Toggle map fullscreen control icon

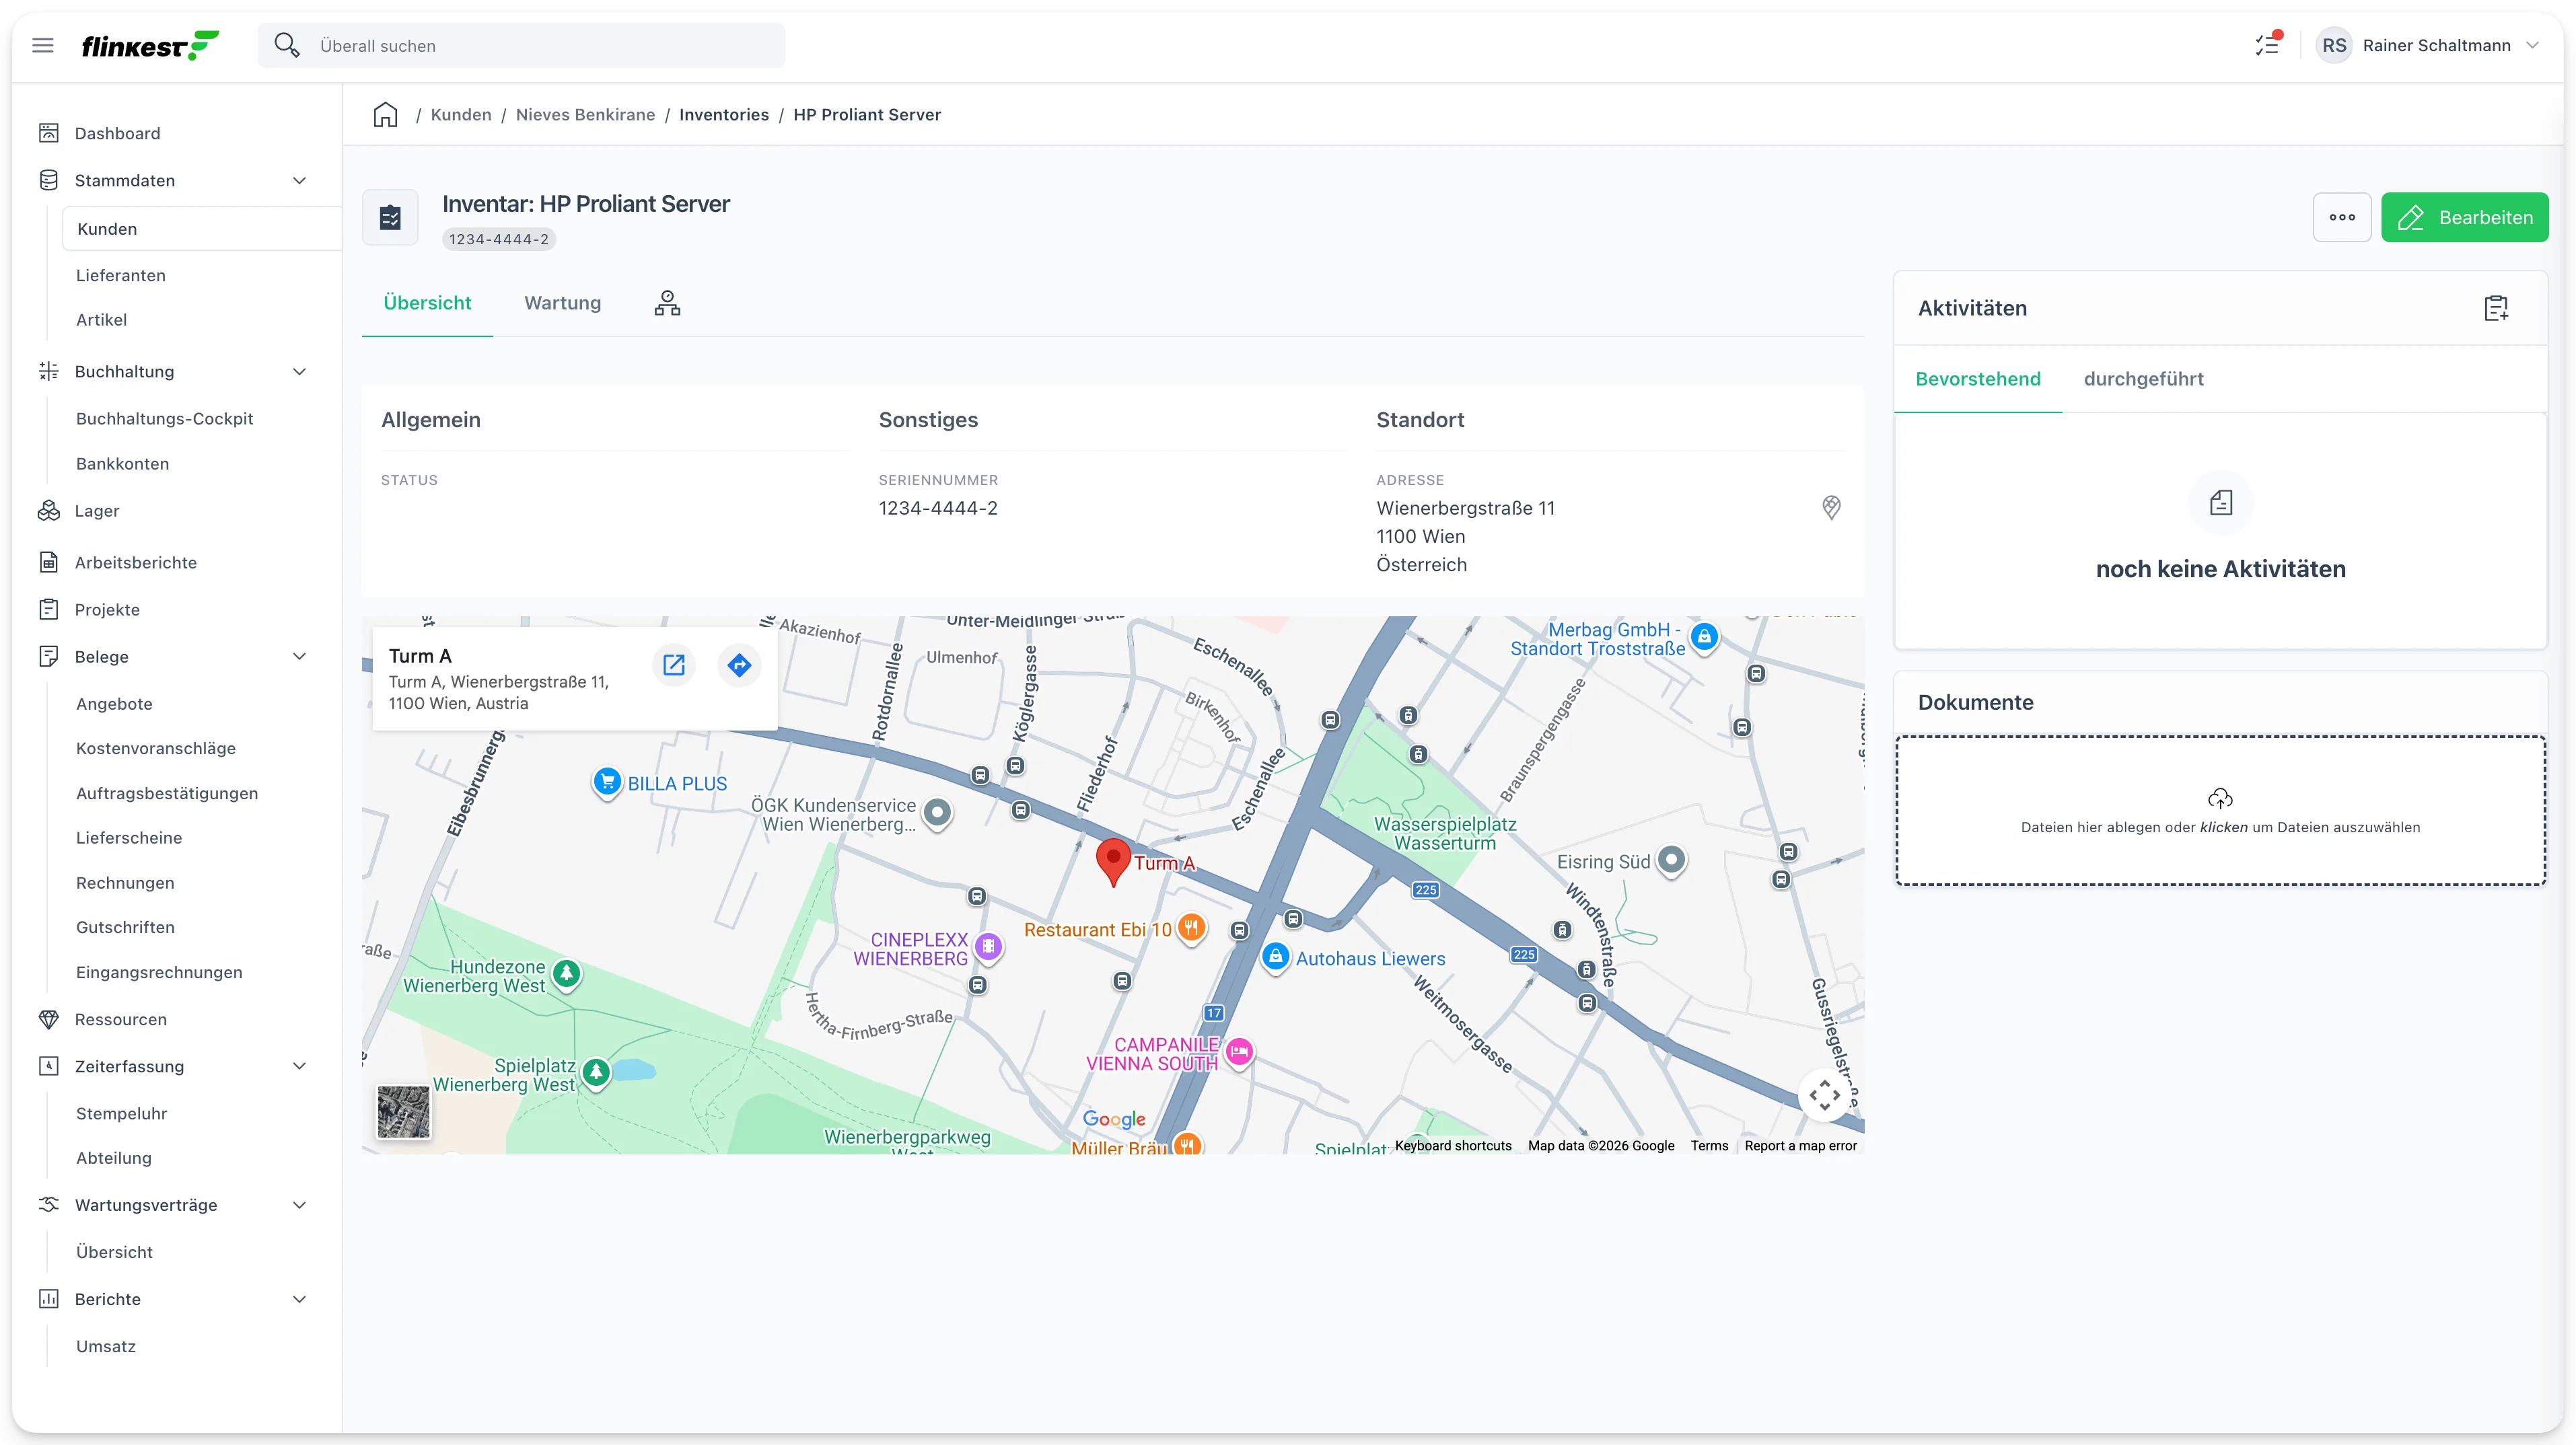point(1825,1095)
